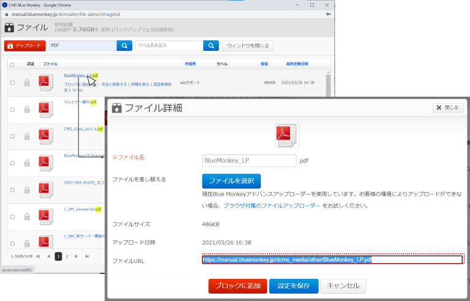Open the 1_BM_newserver.pdf file link
Viewport: 470px width, 301px height.
83,209
